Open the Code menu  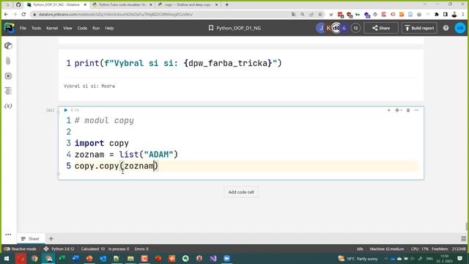pyautogui.click(x=82, y=28)
